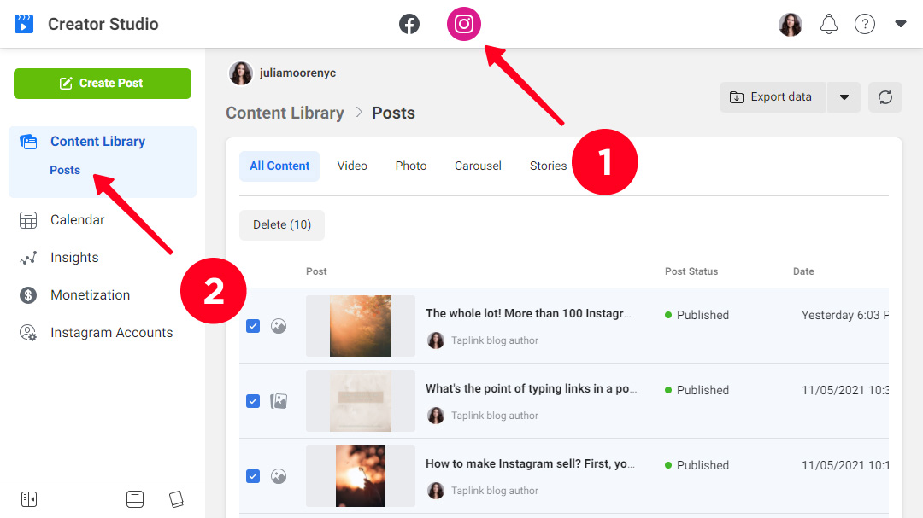Click the Create Post button
The height and width of the screenshot is (518, 923).
pyautogui.click(x=103, y=84)
